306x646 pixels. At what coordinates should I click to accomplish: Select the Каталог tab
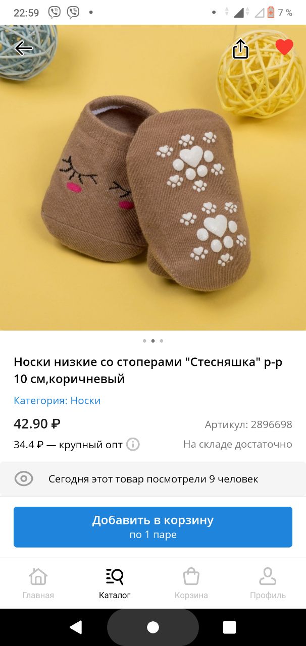coord(115,583)
